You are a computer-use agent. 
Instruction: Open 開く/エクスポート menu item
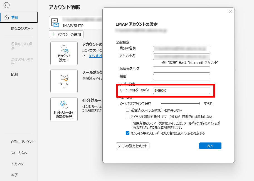pos(22,28)
